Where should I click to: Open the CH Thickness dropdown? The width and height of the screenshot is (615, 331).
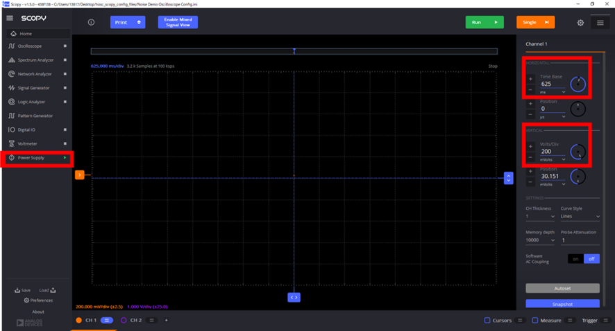pos(540,216)
